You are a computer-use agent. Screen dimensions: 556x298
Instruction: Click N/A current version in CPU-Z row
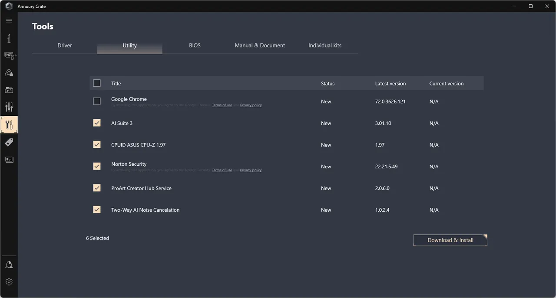(434, 145)
